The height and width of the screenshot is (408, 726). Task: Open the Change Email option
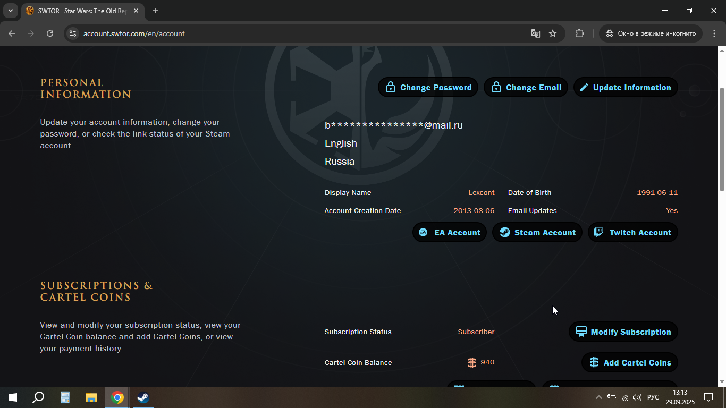tap(526, 88)
